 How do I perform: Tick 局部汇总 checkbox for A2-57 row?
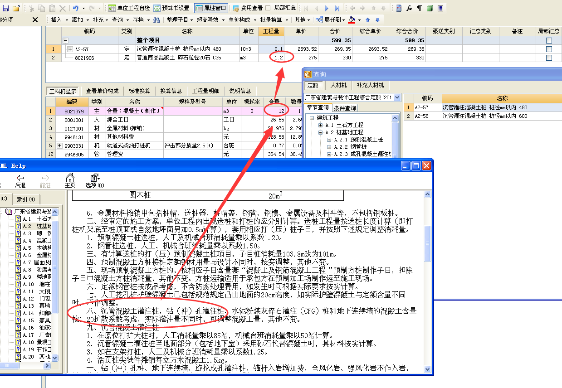pos(549,49)
